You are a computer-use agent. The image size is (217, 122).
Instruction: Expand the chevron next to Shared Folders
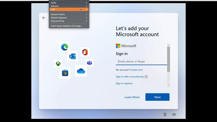86,14
